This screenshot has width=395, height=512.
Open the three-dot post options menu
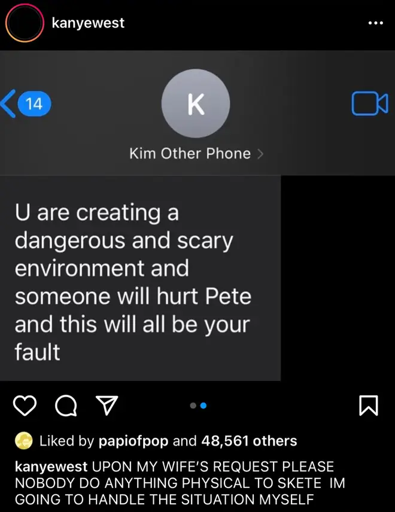(x=375, y=23)
